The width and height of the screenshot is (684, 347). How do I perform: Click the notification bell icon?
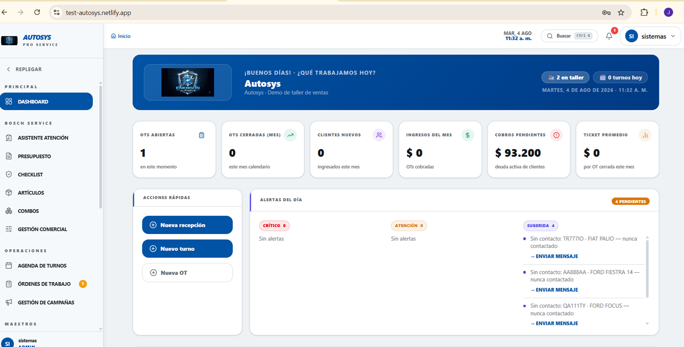(609, 36)
